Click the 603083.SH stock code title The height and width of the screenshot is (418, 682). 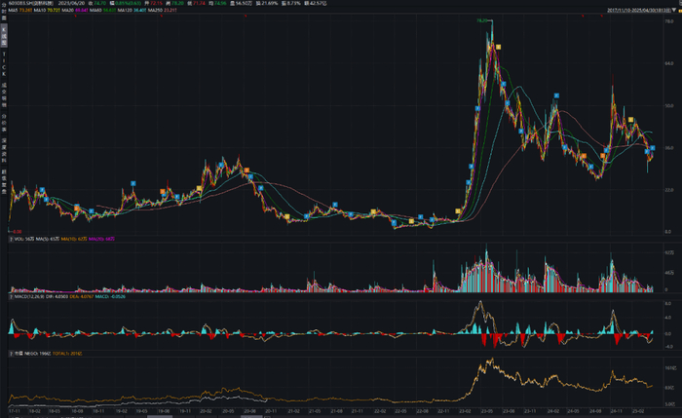point(20,3)
